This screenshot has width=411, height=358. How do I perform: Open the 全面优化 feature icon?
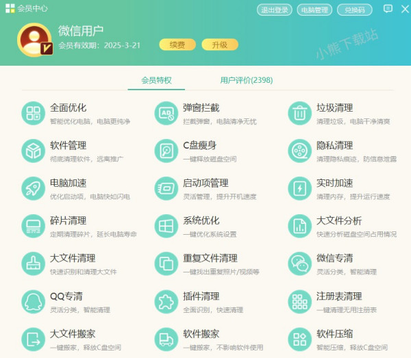[34, 114]
